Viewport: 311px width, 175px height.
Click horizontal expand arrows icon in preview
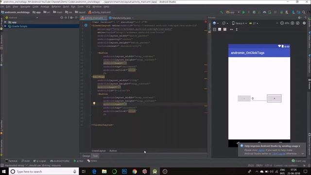[x=231, y=29]
